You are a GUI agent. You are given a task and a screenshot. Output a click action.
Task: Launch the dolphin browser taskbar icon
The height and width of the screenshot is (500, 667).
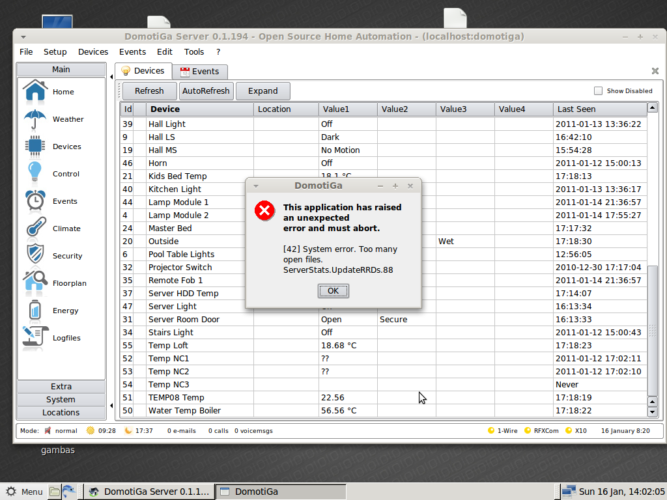point(69,492)
